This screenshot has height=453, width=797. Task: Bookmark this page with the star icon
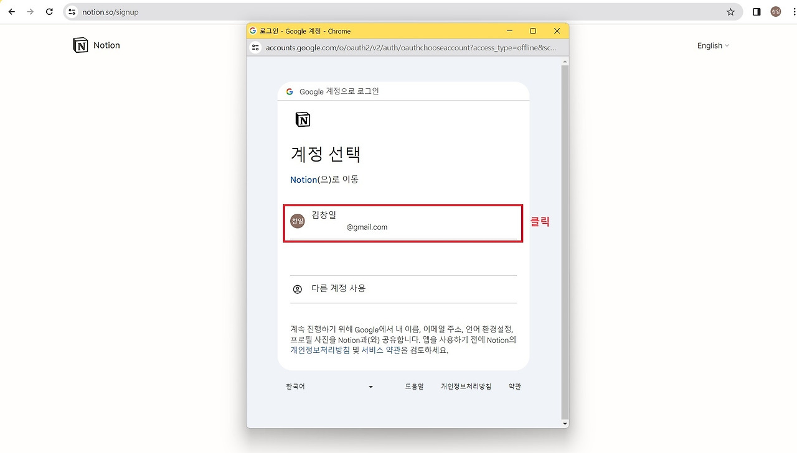[x=731, y=12]
